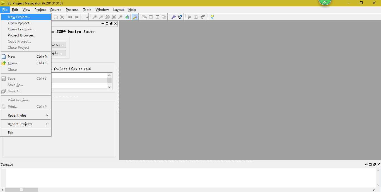Select New (Ctrl+N) menu entry
The image size is (381, 192).
tap(26, 56)
